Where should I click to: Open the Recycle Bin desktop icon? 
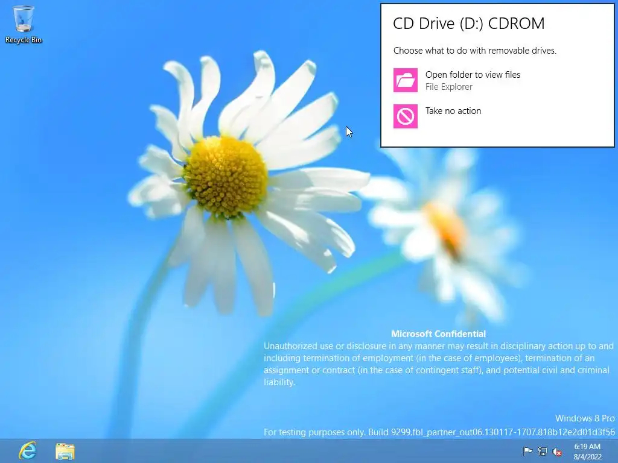24,24
